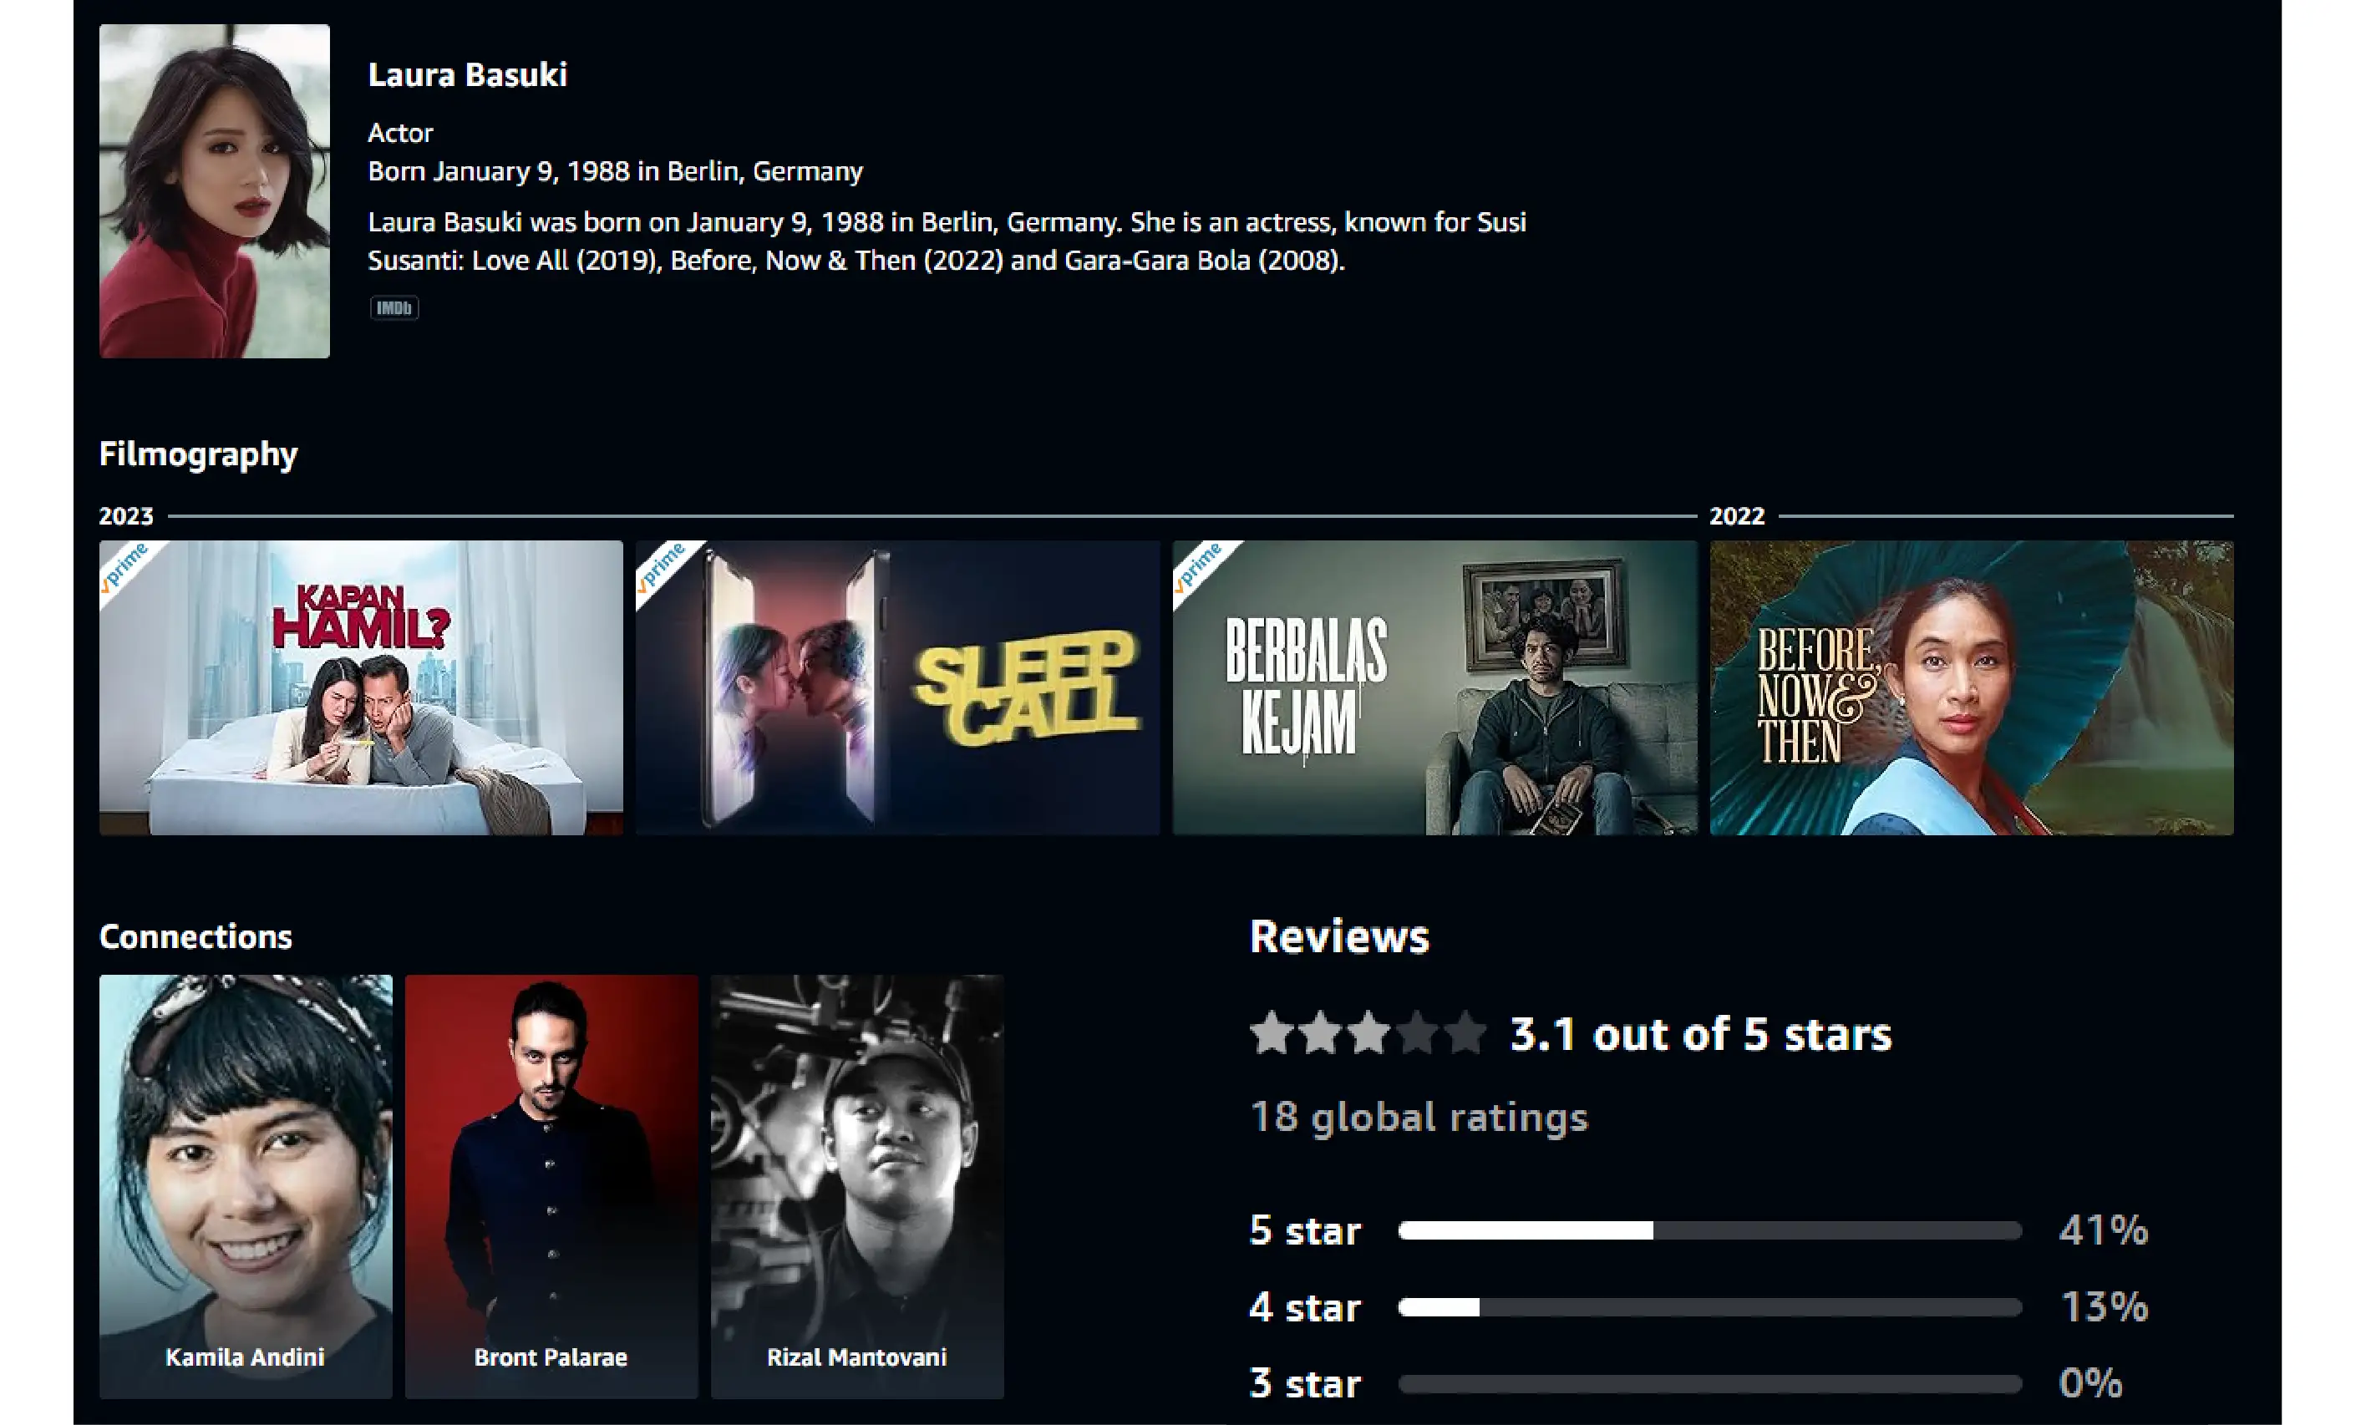Select the 4 star rating row
Viewport: 2356px width, 1425px height.
1699,1306
